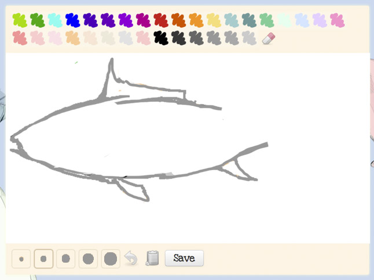This screenshot has width=374, height=280.
Task: Pick the dark burnt-orange paint color
Action: pyautogui.click(x=179, y=20)
